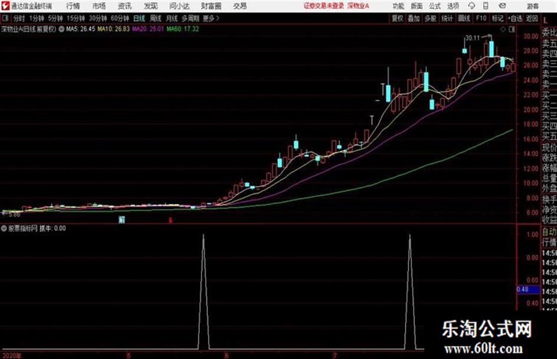Select the 周线 weekly period tab

click(x=156, y=18)
